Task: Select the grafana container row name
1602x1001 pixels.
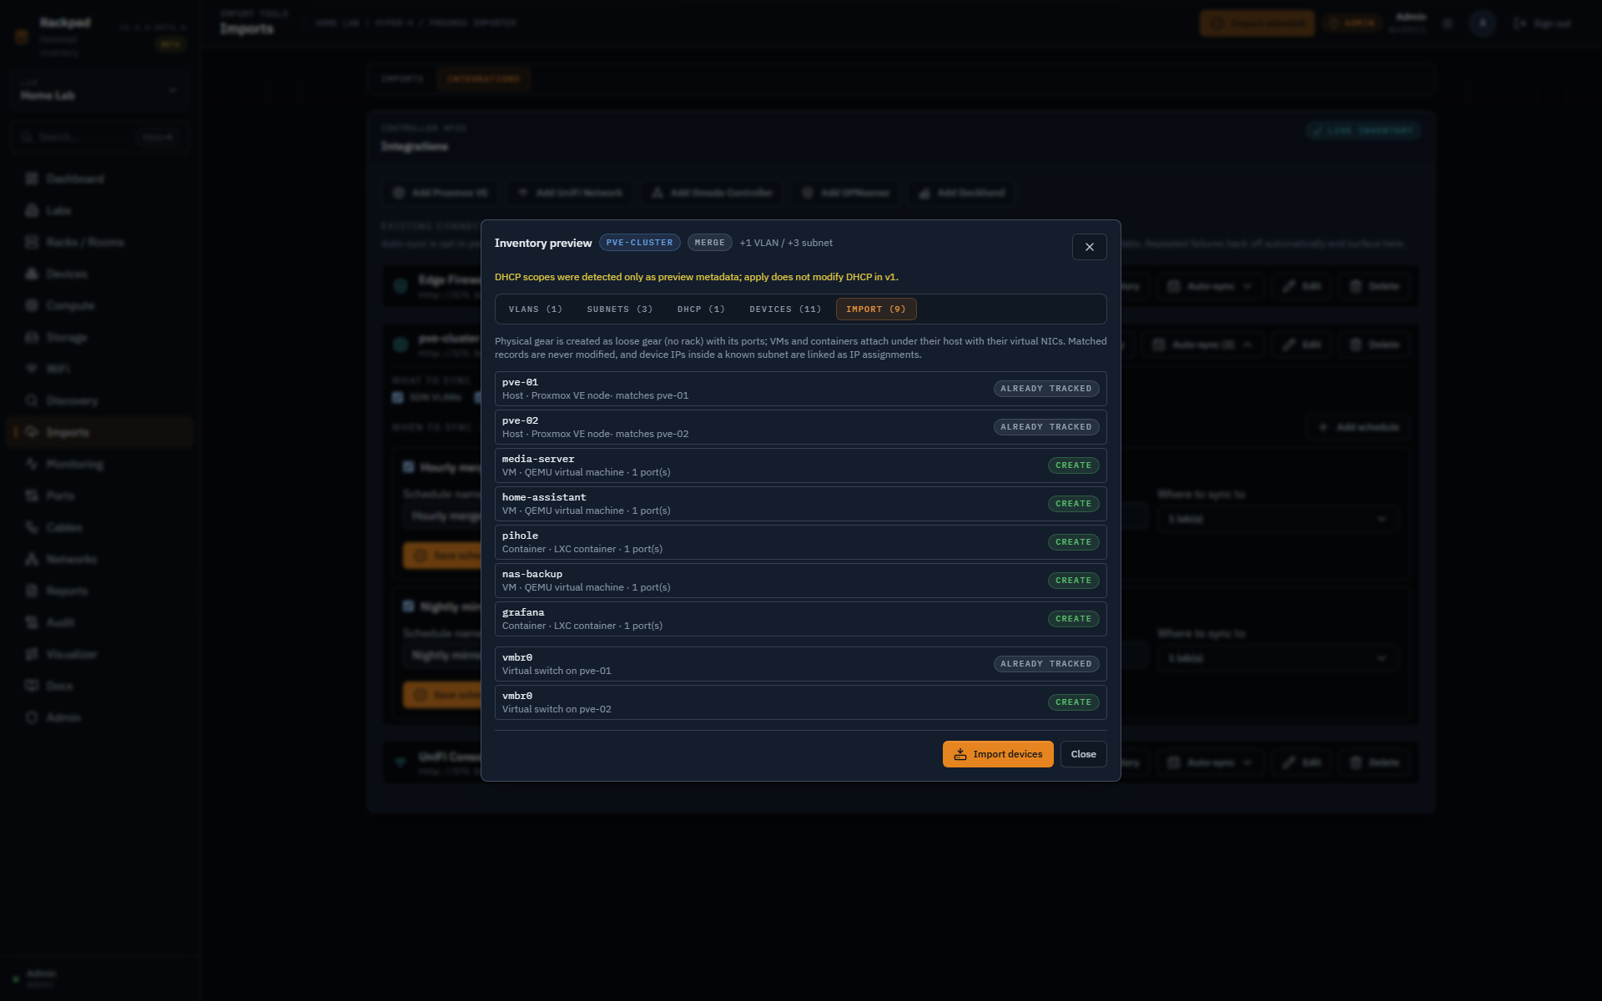Action: pyautogui.click(x=523, y=612)
